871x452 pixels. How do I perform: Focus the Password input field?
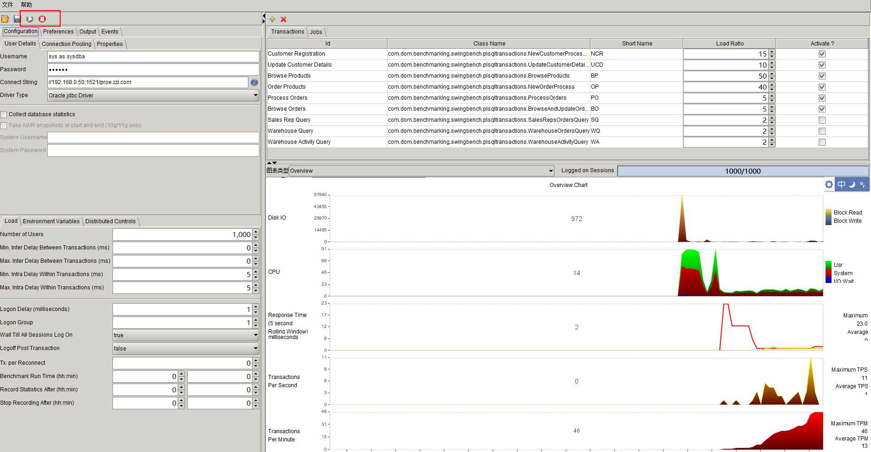pyautogui.click(x=153, y=69)
